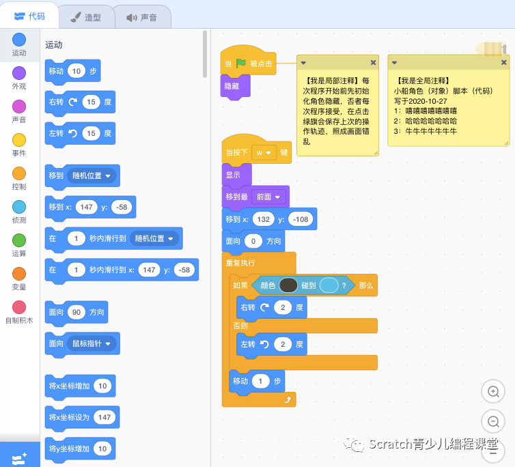Click the loop arrow of 重复执行 block
The width and height of the screenshot is (515, 467).
click(x=288, y=399)
